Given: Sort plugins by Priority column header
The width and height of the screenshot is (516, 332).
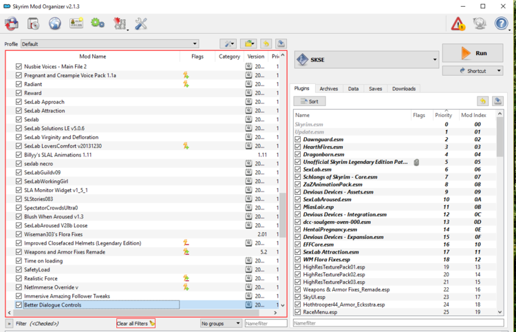Looking at the screenshot, I should pyautogui.click(x=444, y=115).
